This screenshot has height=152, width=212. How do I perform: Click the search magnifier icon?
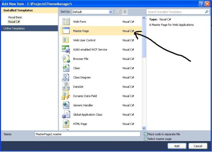tap(207, 12)
